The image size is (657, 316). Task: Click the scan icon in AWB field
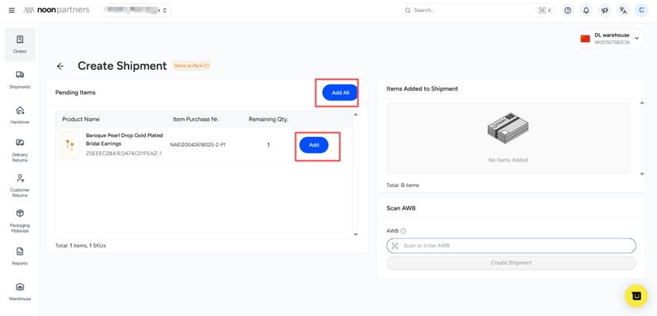[394, 246]
